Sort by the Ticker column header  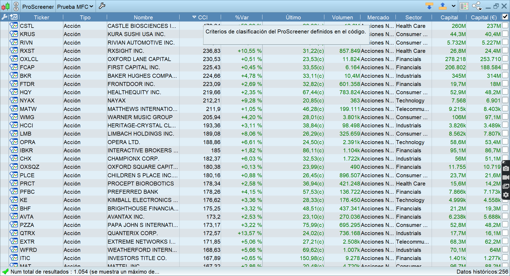click(x=41, y=18)
